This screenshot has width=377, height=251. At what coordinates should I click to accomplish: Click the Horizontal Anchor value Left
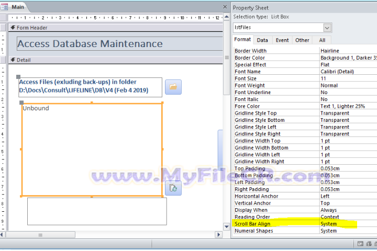pos(348,196)
